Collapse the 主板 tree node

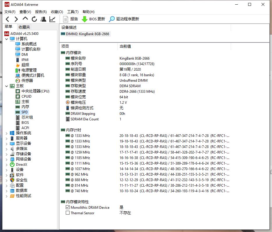[x=7, y=86]
